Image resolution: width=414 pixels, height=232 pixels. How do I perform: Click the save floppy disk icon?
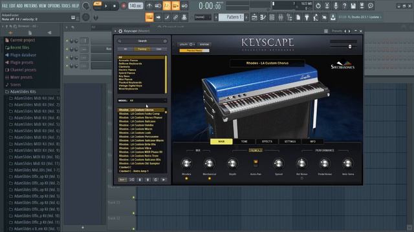(353, 6)
